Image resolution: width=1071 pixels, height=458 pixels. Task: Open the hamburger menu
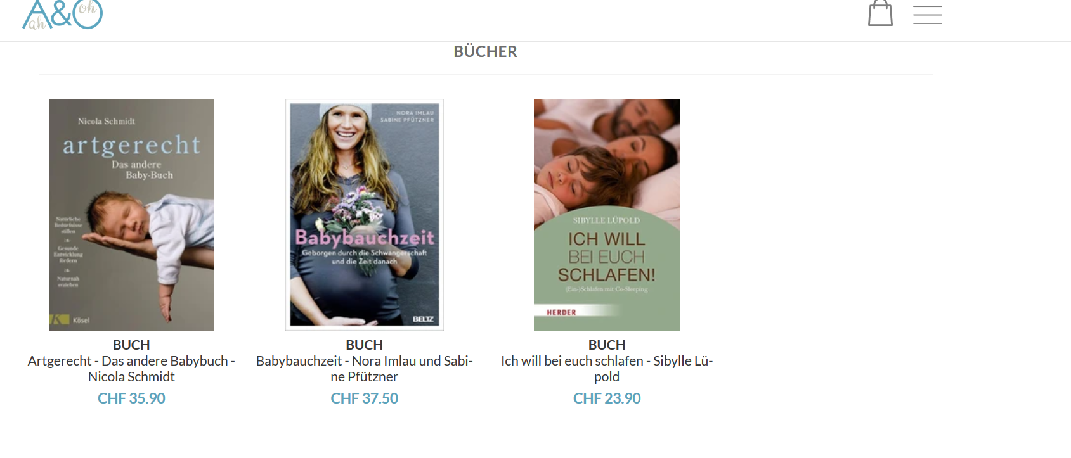coord(928,14)
